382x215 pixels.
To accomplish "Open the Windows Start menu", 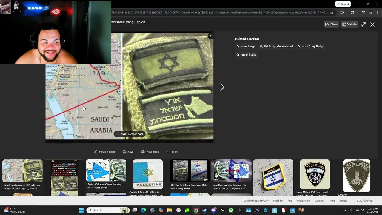I will pyautogui.click(x=81, y=210).
